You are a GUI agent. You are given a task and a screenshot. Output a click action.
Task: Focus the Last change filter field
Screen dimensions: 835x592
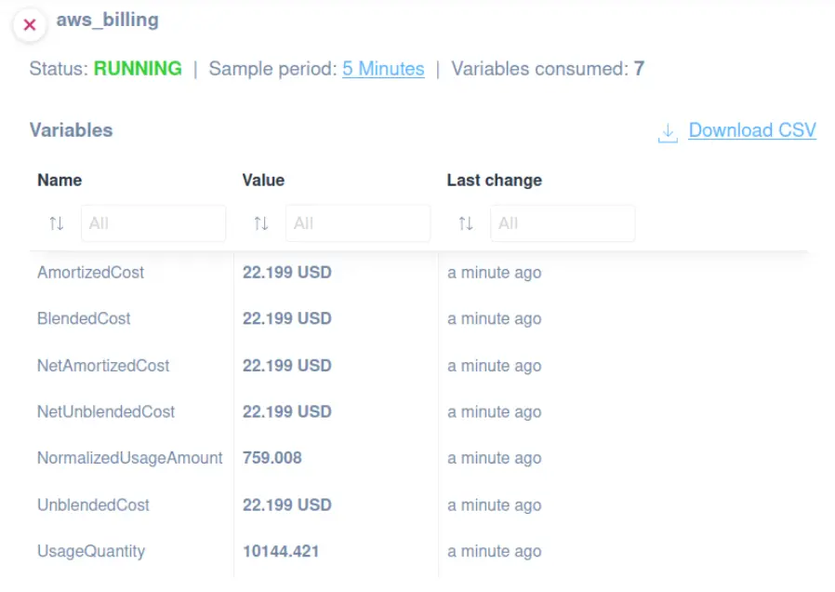click(x=563, y=223)
